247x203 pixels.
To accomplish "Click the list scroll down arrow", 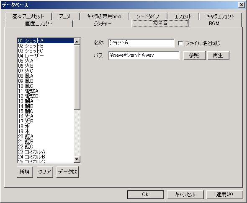I will (77, 159).
